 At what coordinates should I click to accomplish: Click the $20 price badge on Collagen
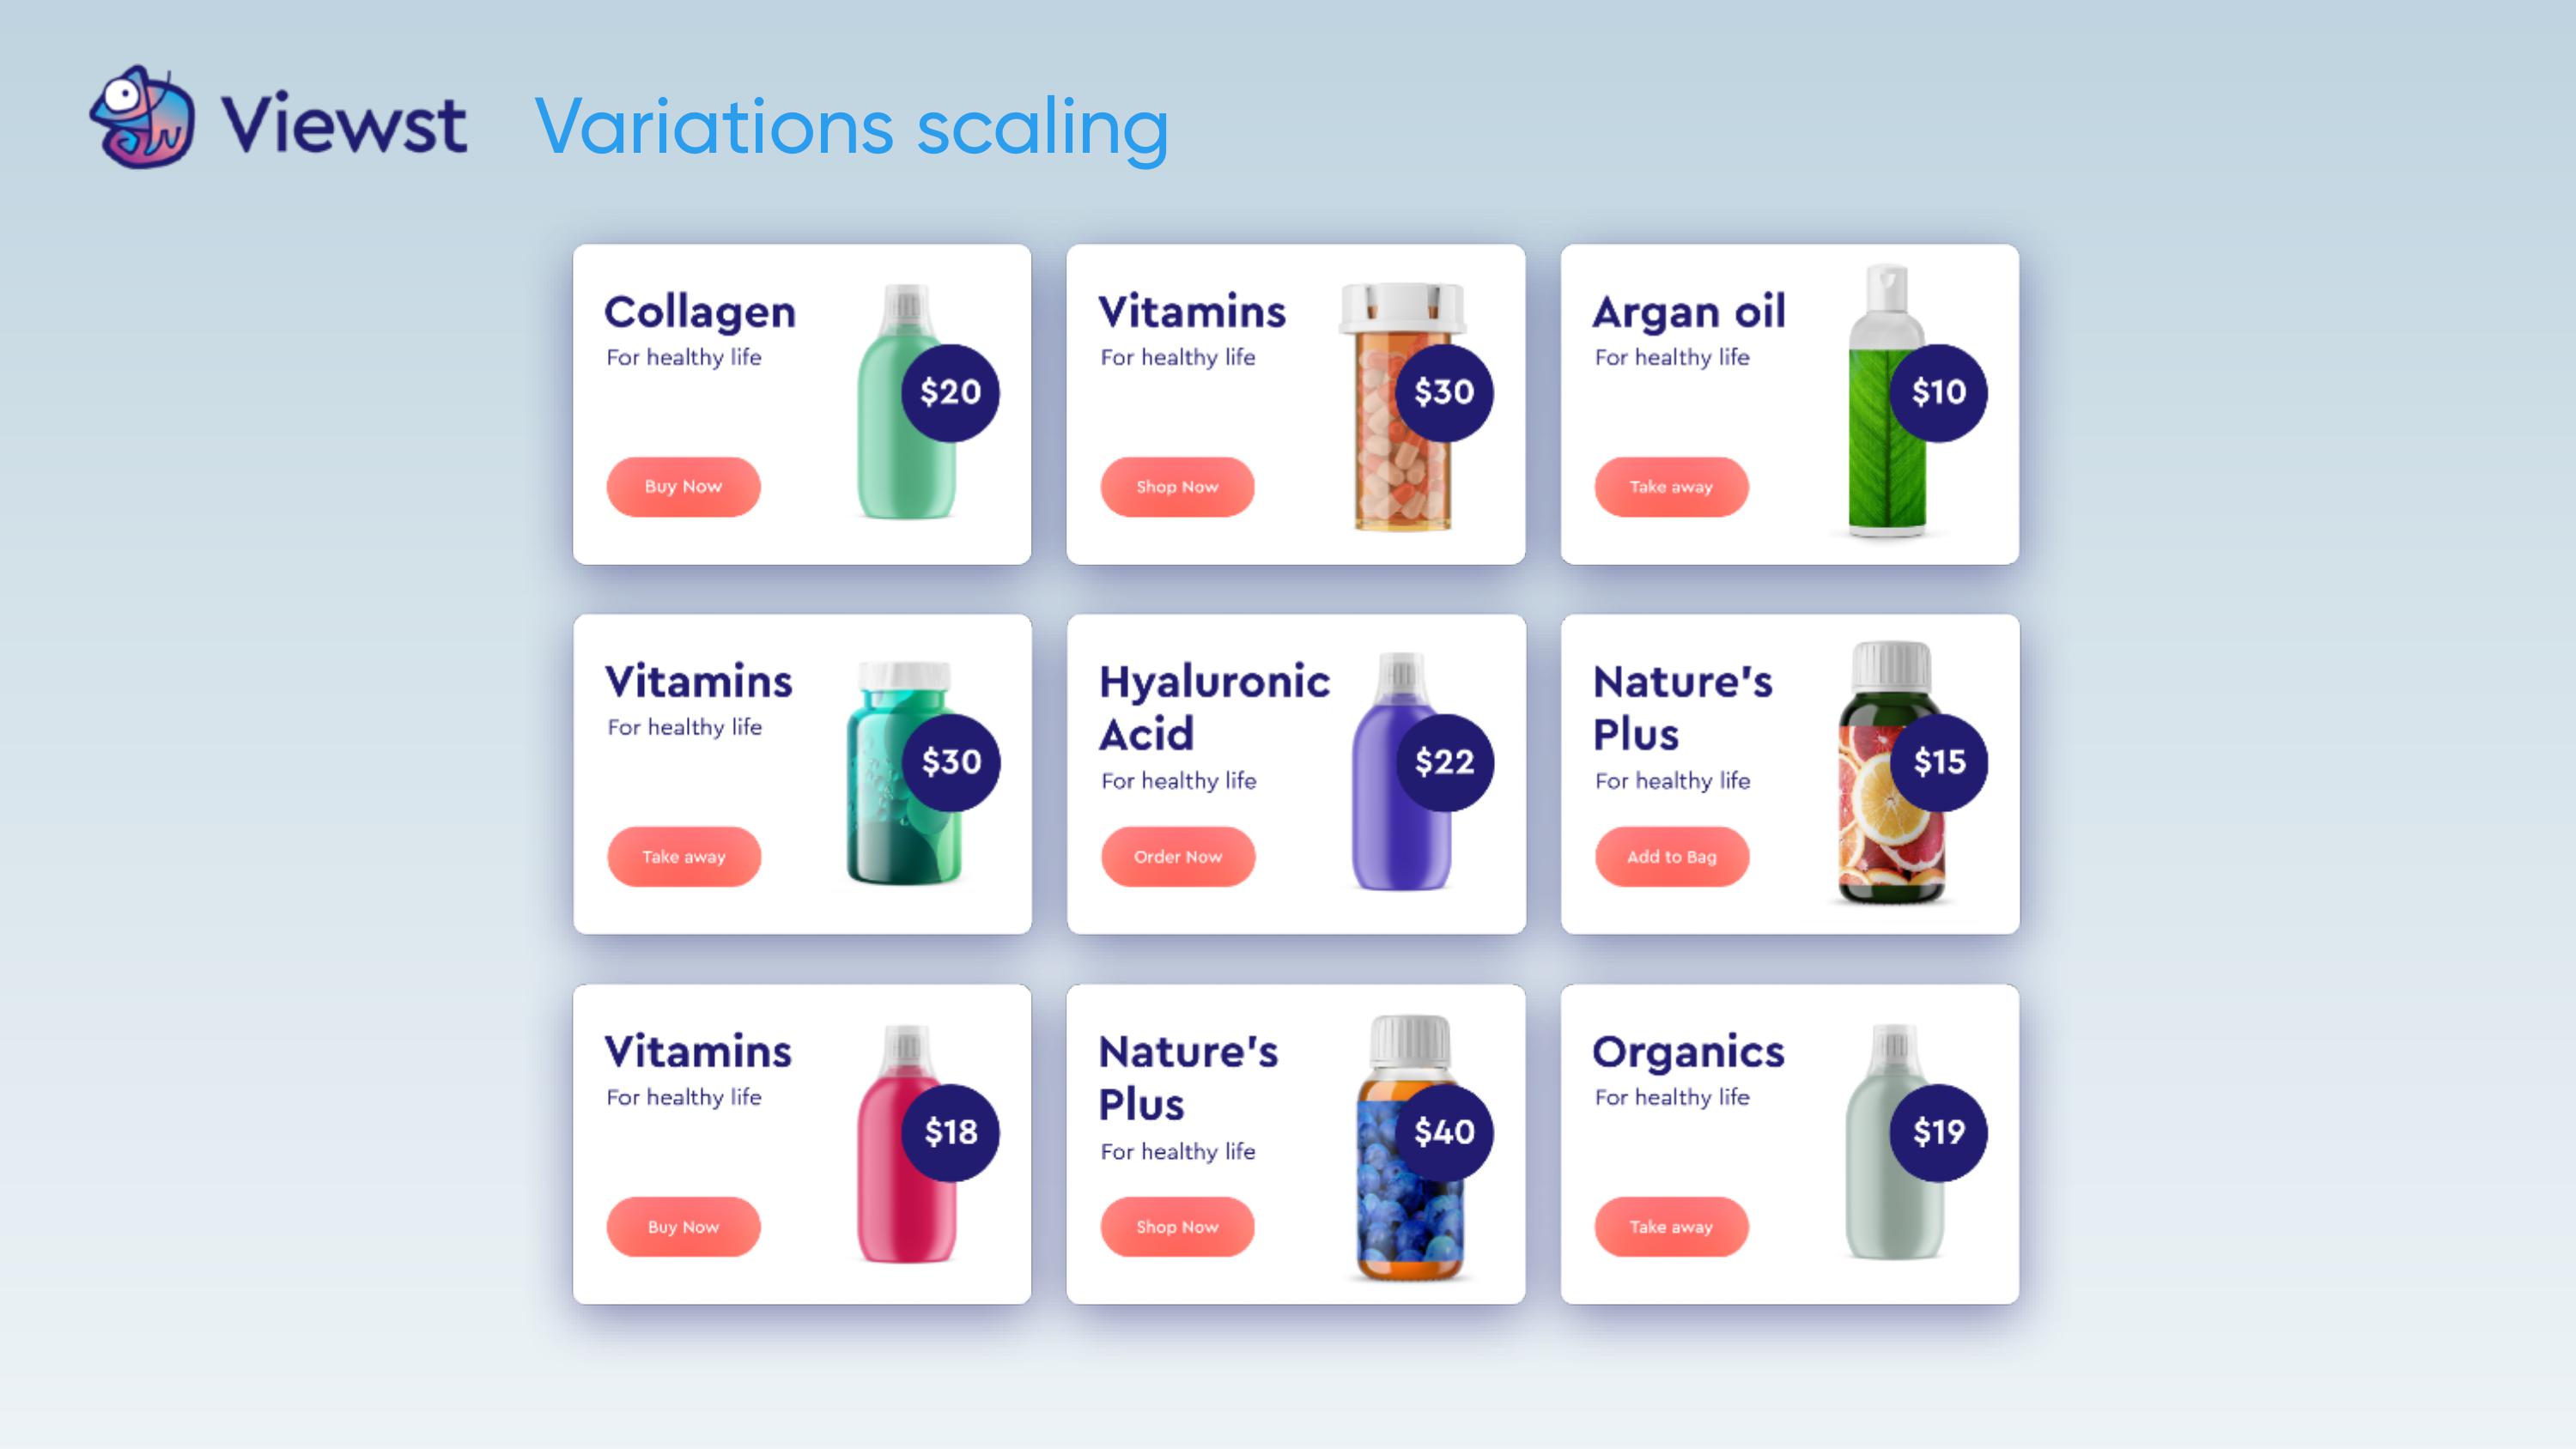pyautogui.click(x=950, y=392)
